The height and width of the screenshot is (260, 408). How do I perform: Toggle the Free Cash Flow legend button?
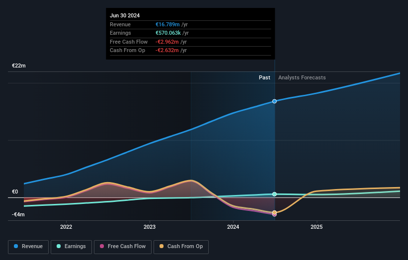click(123, 247)
